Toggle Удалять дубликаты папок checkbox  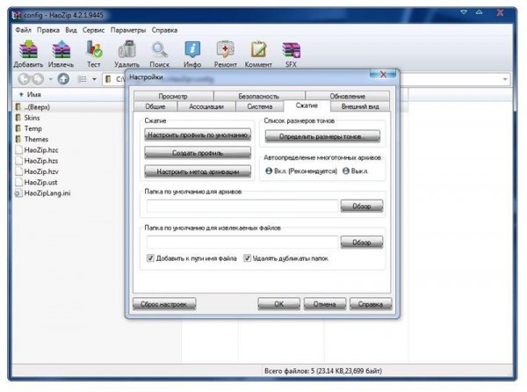[x=247, y=258]
